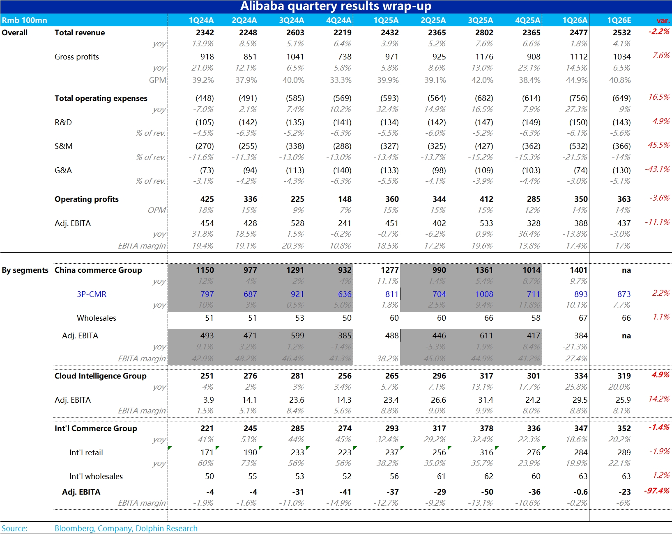Click the 'Bloomberg, Company, Dolphin Research' source text
The height and width of the screenshot is (534, 672).
point(126,528)
